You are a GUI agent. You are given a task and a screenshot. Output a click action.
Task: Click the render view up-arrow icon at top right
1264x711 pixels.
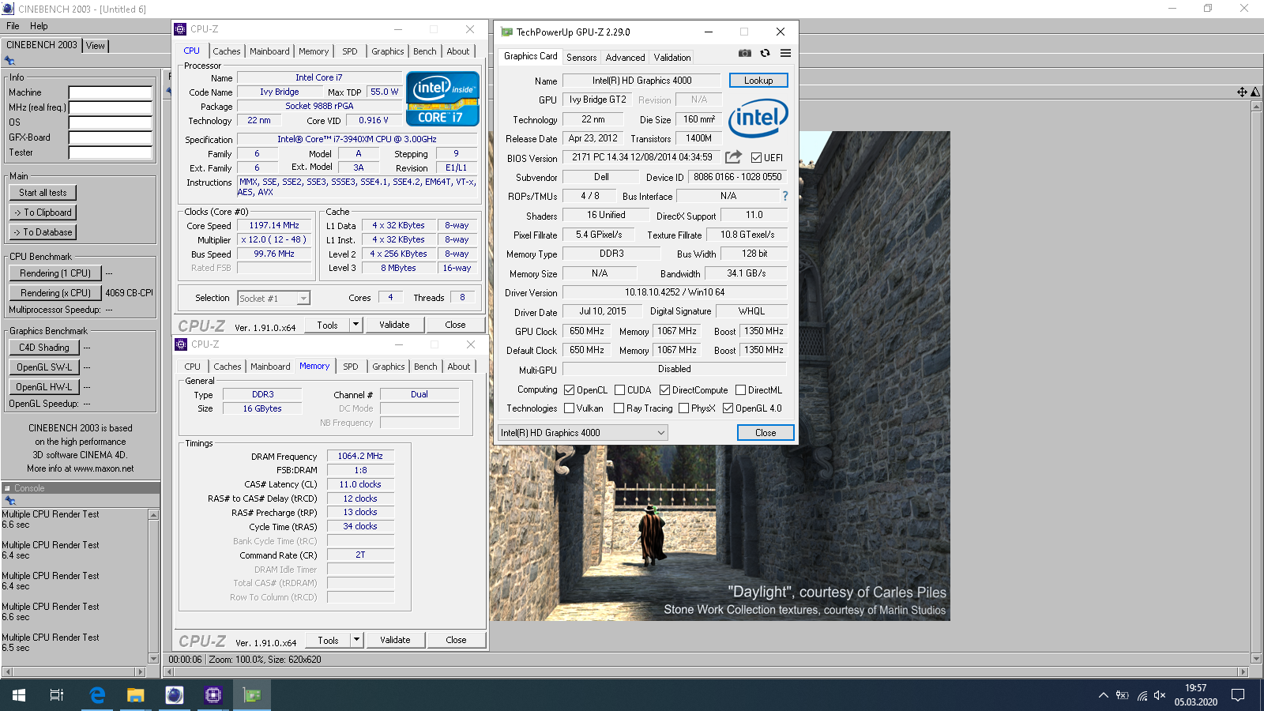(1255, 92)
